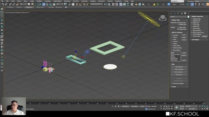The width and height of the screenshot is (209, 117).
Task: Click the Redo arrow icon
Action: (x=6, y=4)
